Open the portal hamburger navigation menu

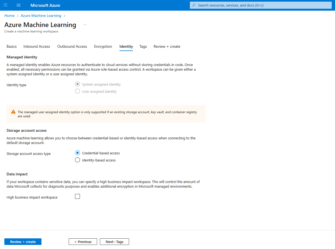18,5
